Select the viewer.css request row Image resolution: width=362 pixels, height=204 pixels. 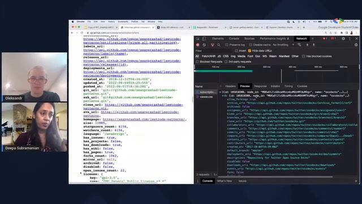(x=206, y=97)
